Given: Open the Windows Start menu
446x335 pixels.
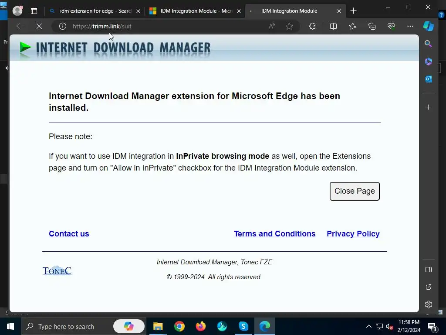Looking at the screenshot, I should (10, 326).
